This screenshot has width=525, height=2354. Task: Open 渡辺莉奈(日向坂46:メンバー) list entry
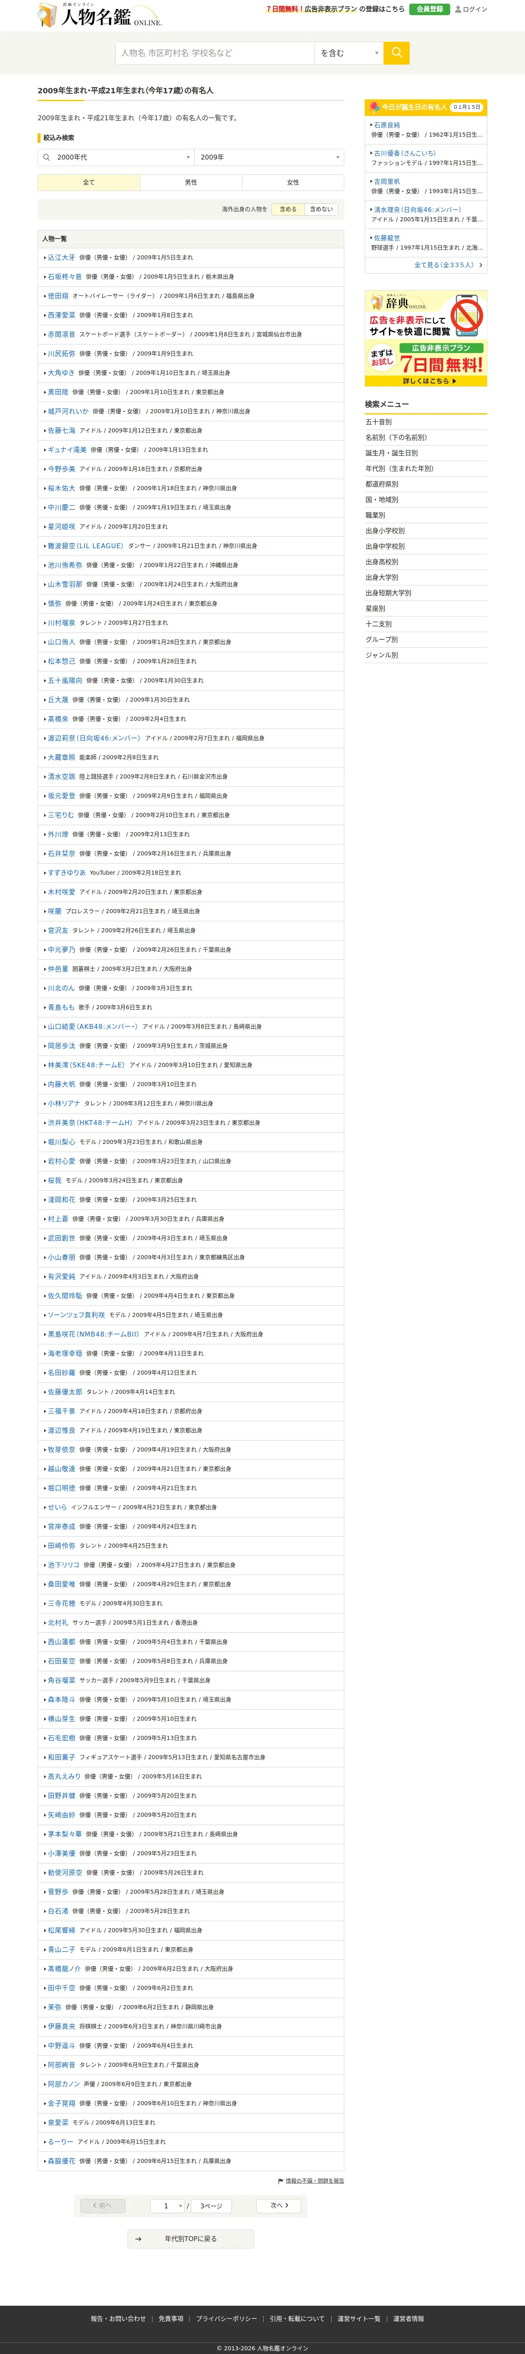[x=94, y=738]
